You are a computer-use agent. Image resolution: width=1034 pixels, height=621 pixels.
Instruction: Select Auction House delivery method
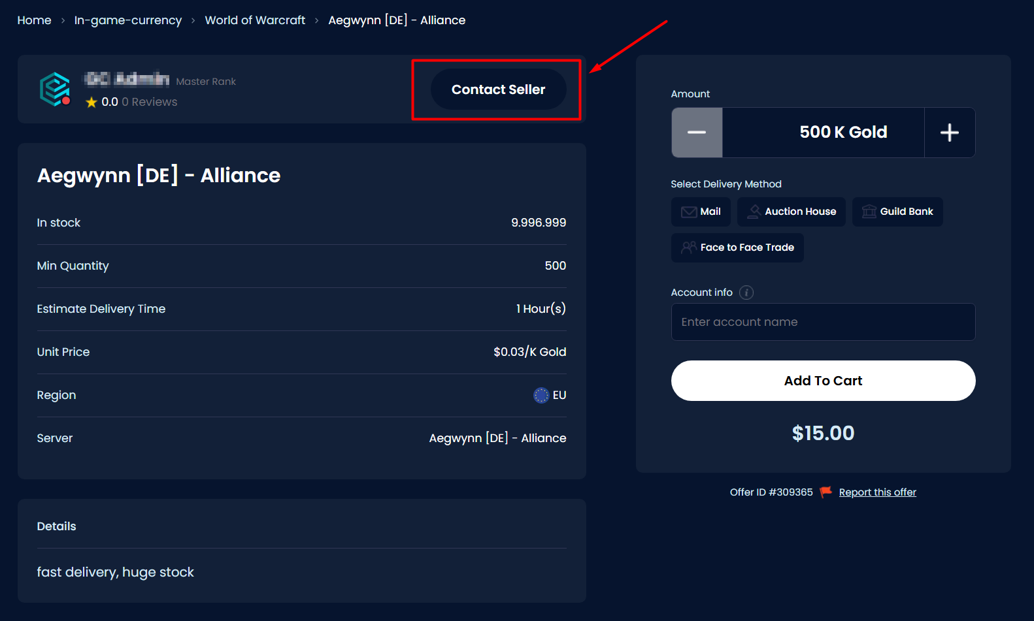[791, 212]
